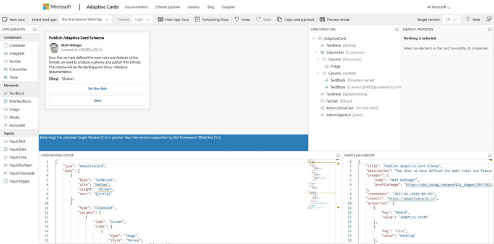Image resolution: width=494 pixels, height=244 pixels.
Task: Open the Adaptive Cards home link
Action: coord(103,7)
